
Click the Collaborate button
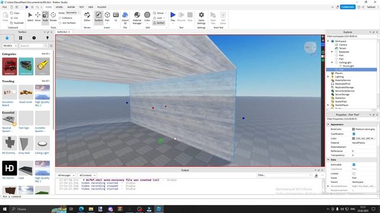point(347,7)
